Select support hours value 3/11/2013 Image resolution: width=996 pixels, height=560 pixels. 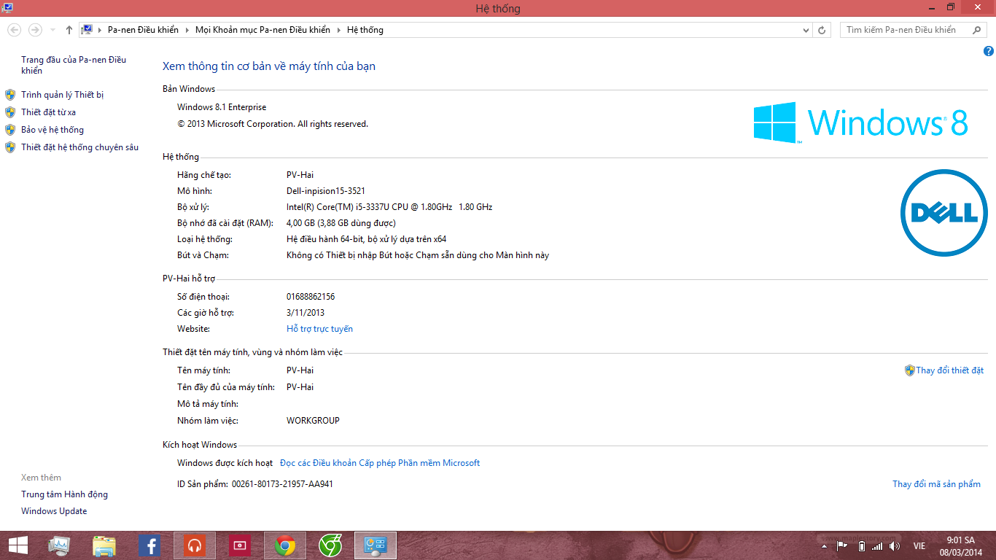pyautogui.click(x=306, y=313)
